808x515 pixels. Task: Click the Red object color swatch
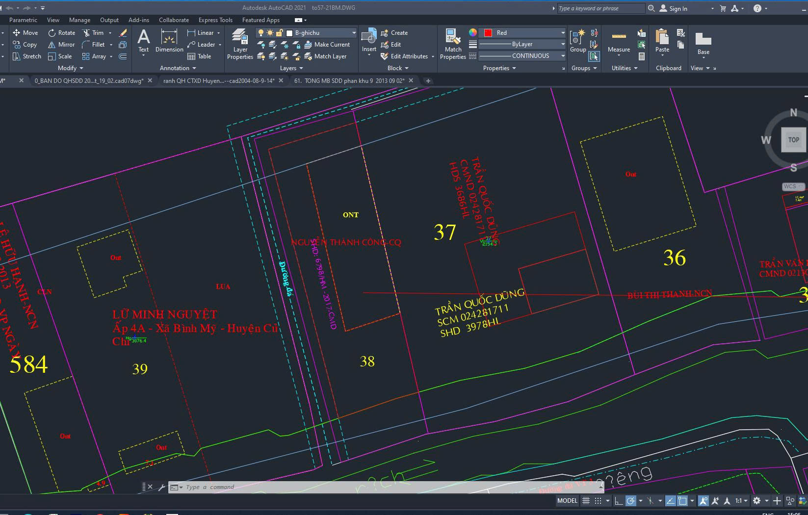pyautogui.click(x=488, y=33)
